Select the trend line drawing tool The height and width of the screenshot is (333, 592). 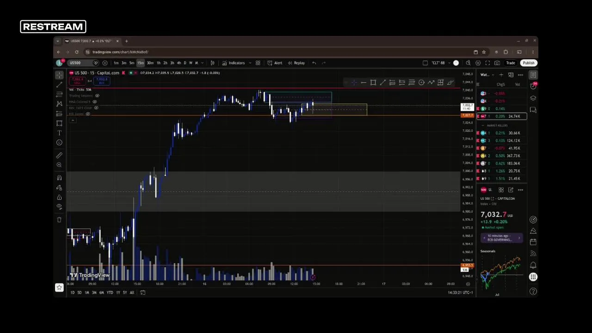coord(59,85)
